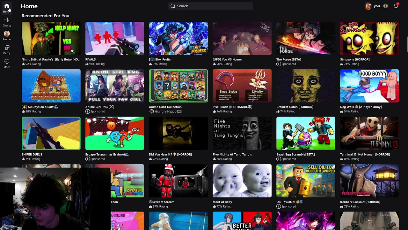The height and width of the screenshot is (230, 408).
Task: Click the Sponsored info icon under The Forge
Action: 279,64
